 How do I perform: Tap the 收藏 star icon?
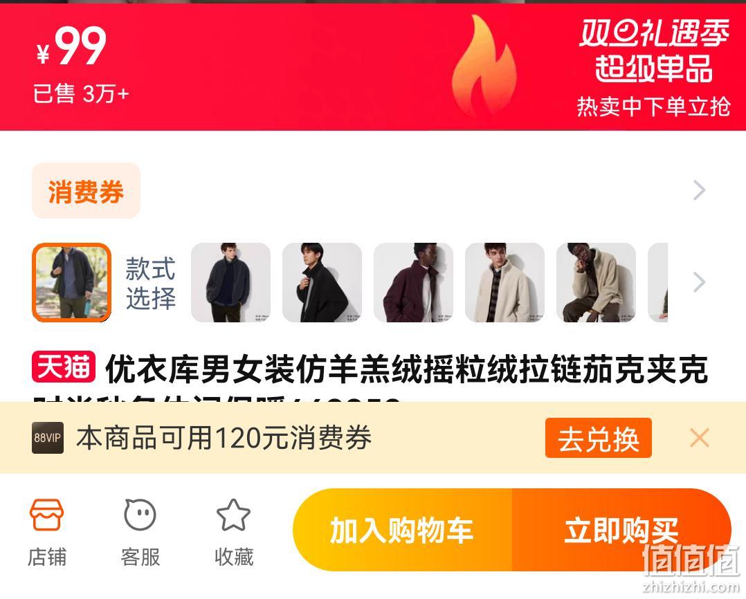(x=233, y=515)
